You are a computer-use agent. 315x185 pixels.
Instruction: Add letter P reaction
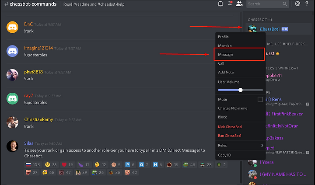click(x=130, y=165)
